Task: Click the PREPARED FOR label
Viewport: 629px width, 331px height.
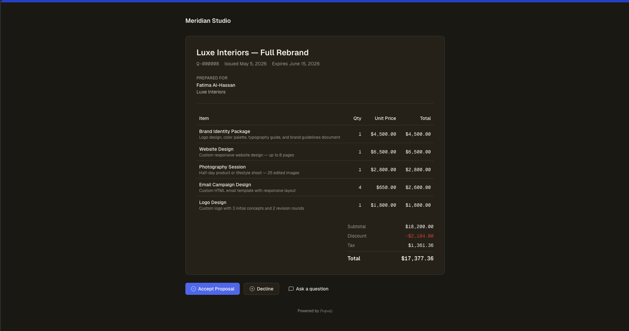Action: tap(212, 78)
